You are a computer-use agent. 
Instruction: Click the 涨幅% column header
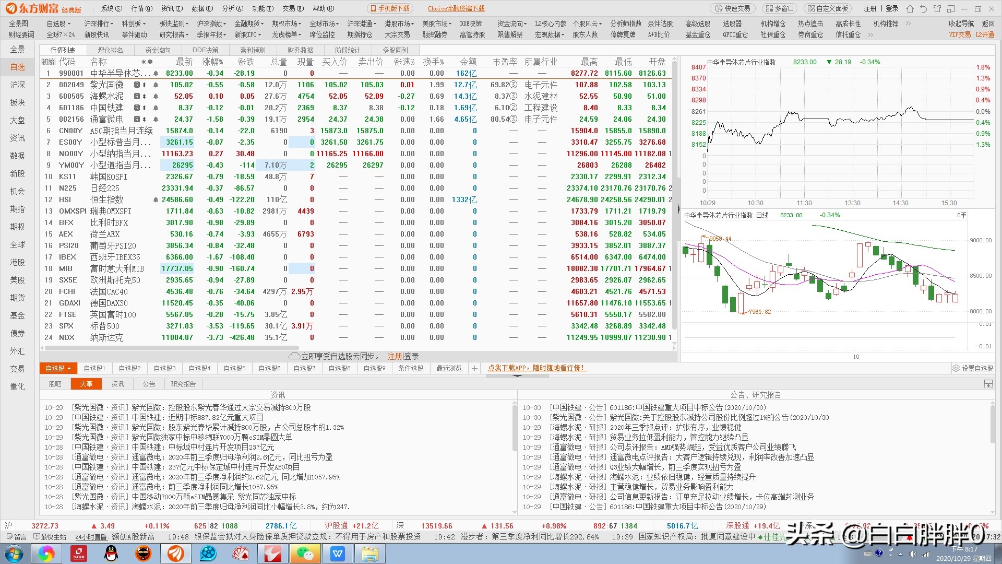pos(213,62)
